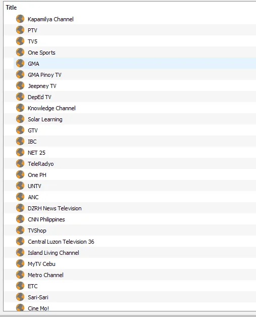Select the Jeepney TV channel name
Viewport: 256px width, 317px height.
click(42, 86)
